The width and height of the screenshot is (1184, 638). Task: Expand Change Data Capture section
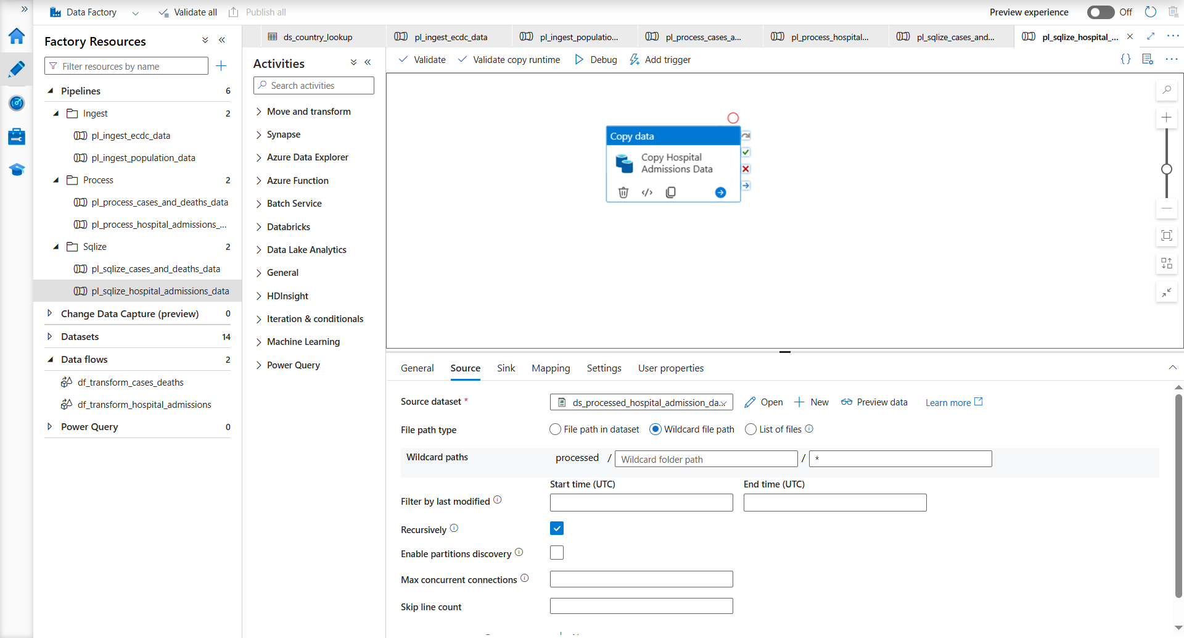(x=50, y=313)
